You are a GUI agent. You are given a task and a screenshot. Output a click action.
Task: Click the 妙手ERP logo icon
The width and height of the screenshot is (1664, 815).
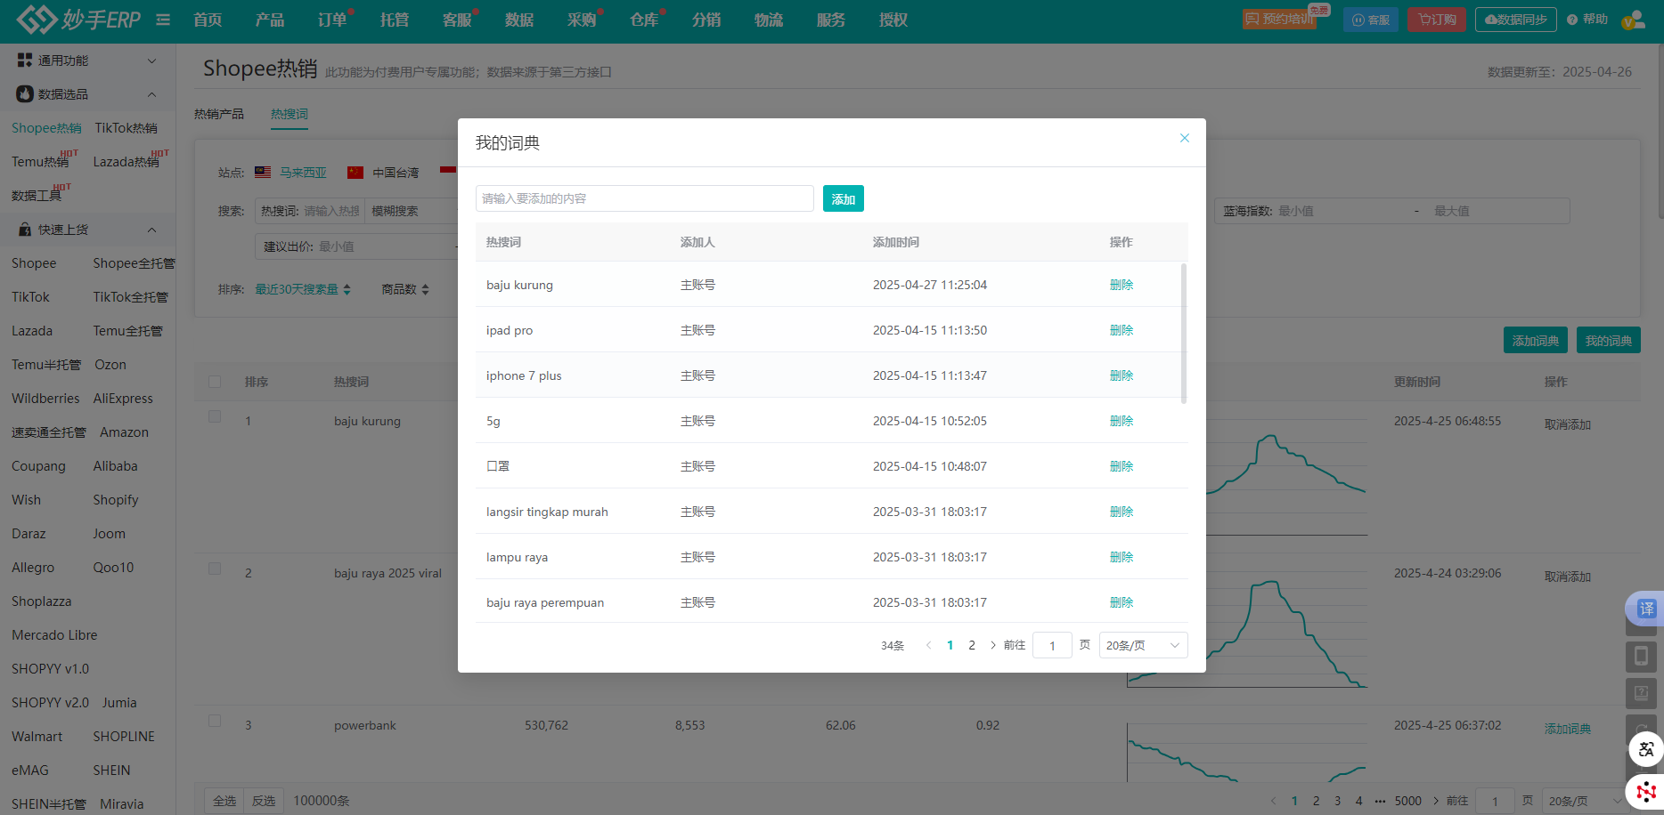tap(37, 19)
